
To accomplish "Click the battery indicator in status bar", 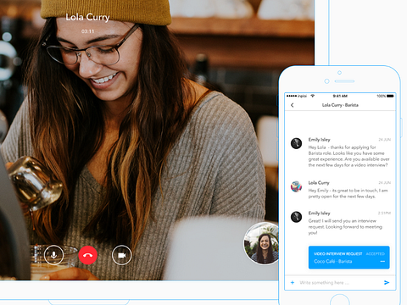I will [390, 96].
